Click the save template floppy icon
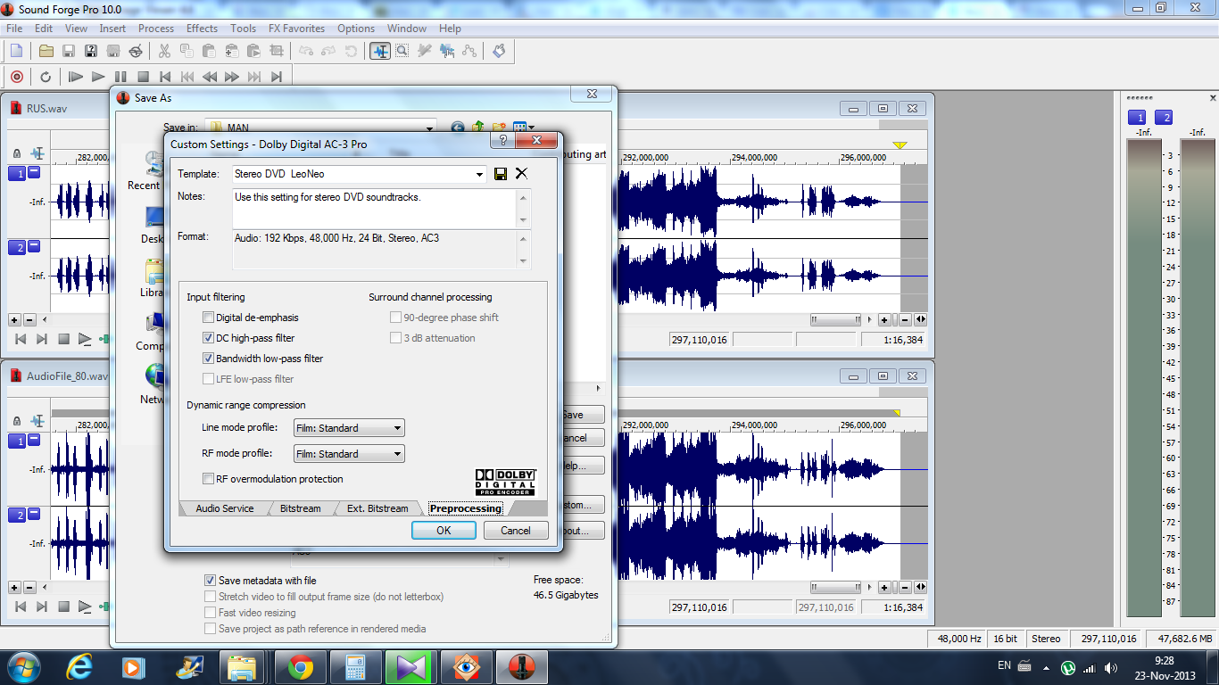The image size is (1219, 685). pyautogui.click(x=501, y=174)
